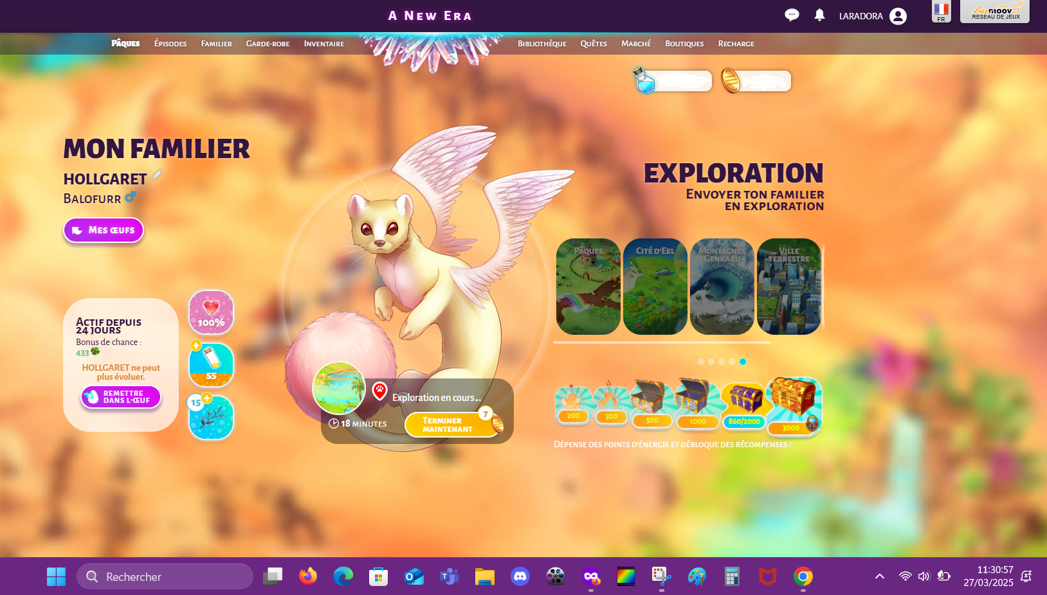The height and width of the screenshot is (595, 1047).
Task: Click the A New Era title
Action: pos(430,15)
